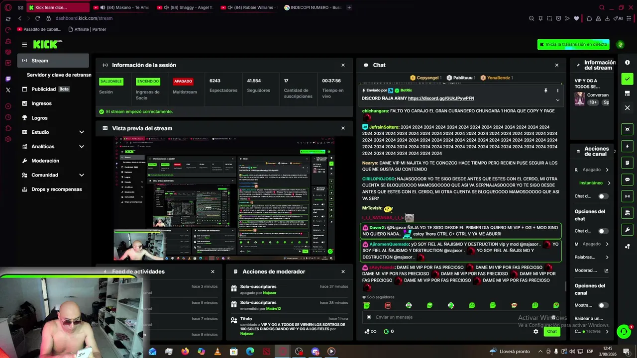Click Inicia la transmisión en directo button
Screen dimensions: 637x358
tap(573, 44)
